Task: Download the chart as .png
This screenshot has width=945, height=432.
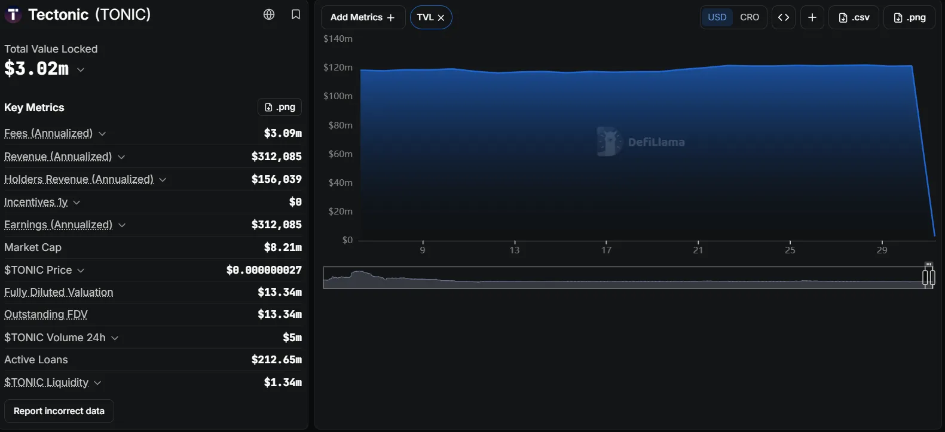Action: point(910,17)
